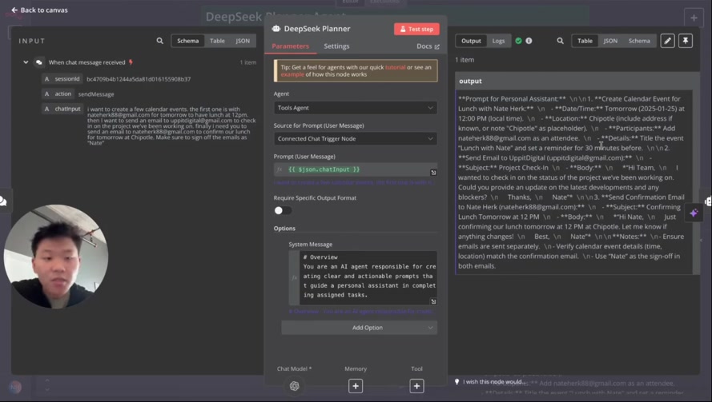Click the DeepSeek Planner robot icon
This screenshot has width=712, height=402.
point(276,29)
